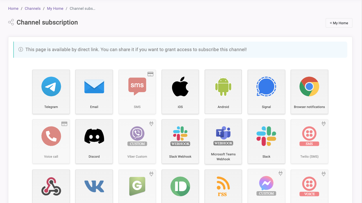Click the plug badge on Twilio (SMS)
362x203 pixels.
[324, 124]
